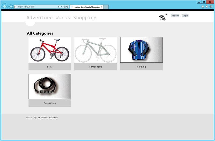Click the Components category label

[x=96, y=67]
